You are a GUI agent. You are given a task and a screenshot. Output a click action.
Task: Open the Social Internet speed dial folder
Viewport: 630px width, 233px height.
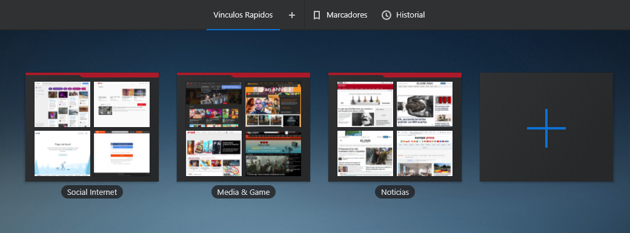click(92, 127)
